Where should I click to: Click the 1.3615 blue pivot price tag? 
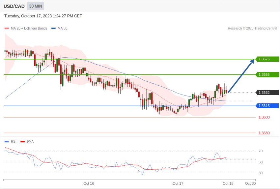267,106
